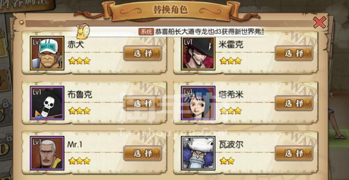Pick Mr.1 via the 选择 button
The height and width of the screenshot is (180, 349).
pyautogui.click(x=142, y=153)
